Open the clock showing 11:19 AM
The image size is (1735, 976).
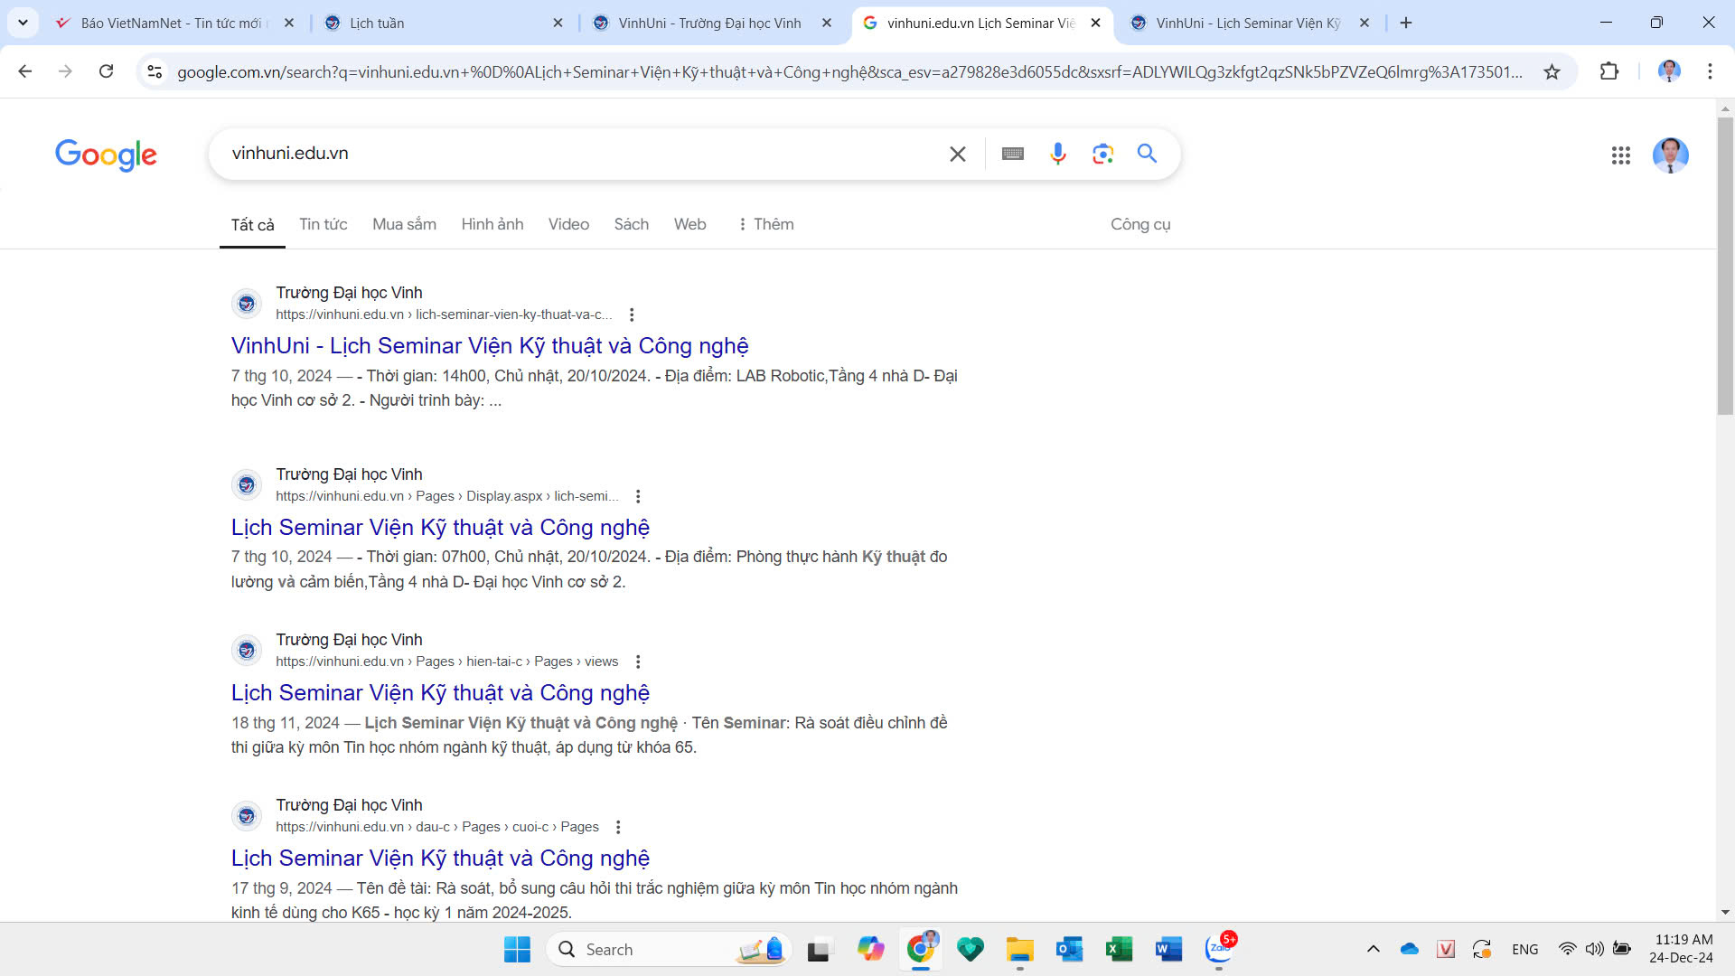click(x=1683, y=949)
